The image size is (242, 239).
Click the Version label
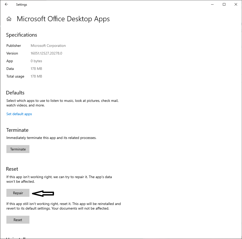(x=12, y=53)
